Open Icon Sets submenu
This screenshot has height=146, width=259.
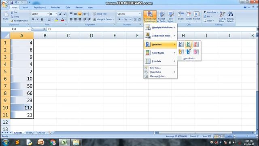coord(160,61)
